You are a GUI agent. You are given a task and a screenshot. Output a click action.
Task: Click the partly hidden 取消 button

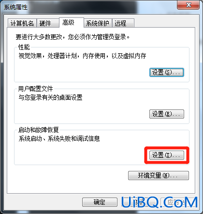(139, 202)
